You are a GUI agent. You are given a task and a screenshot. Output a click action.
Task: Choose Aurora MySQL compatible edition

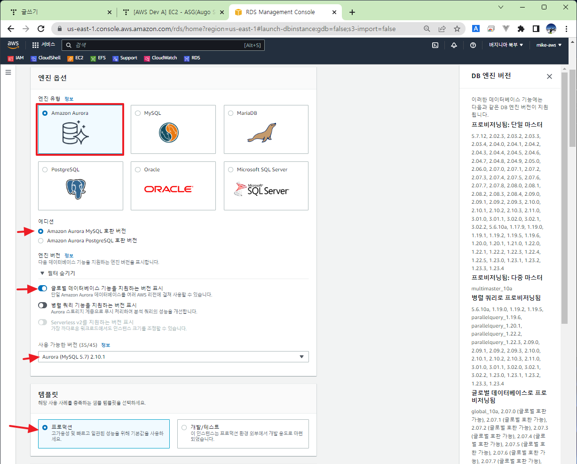[41, 231]
